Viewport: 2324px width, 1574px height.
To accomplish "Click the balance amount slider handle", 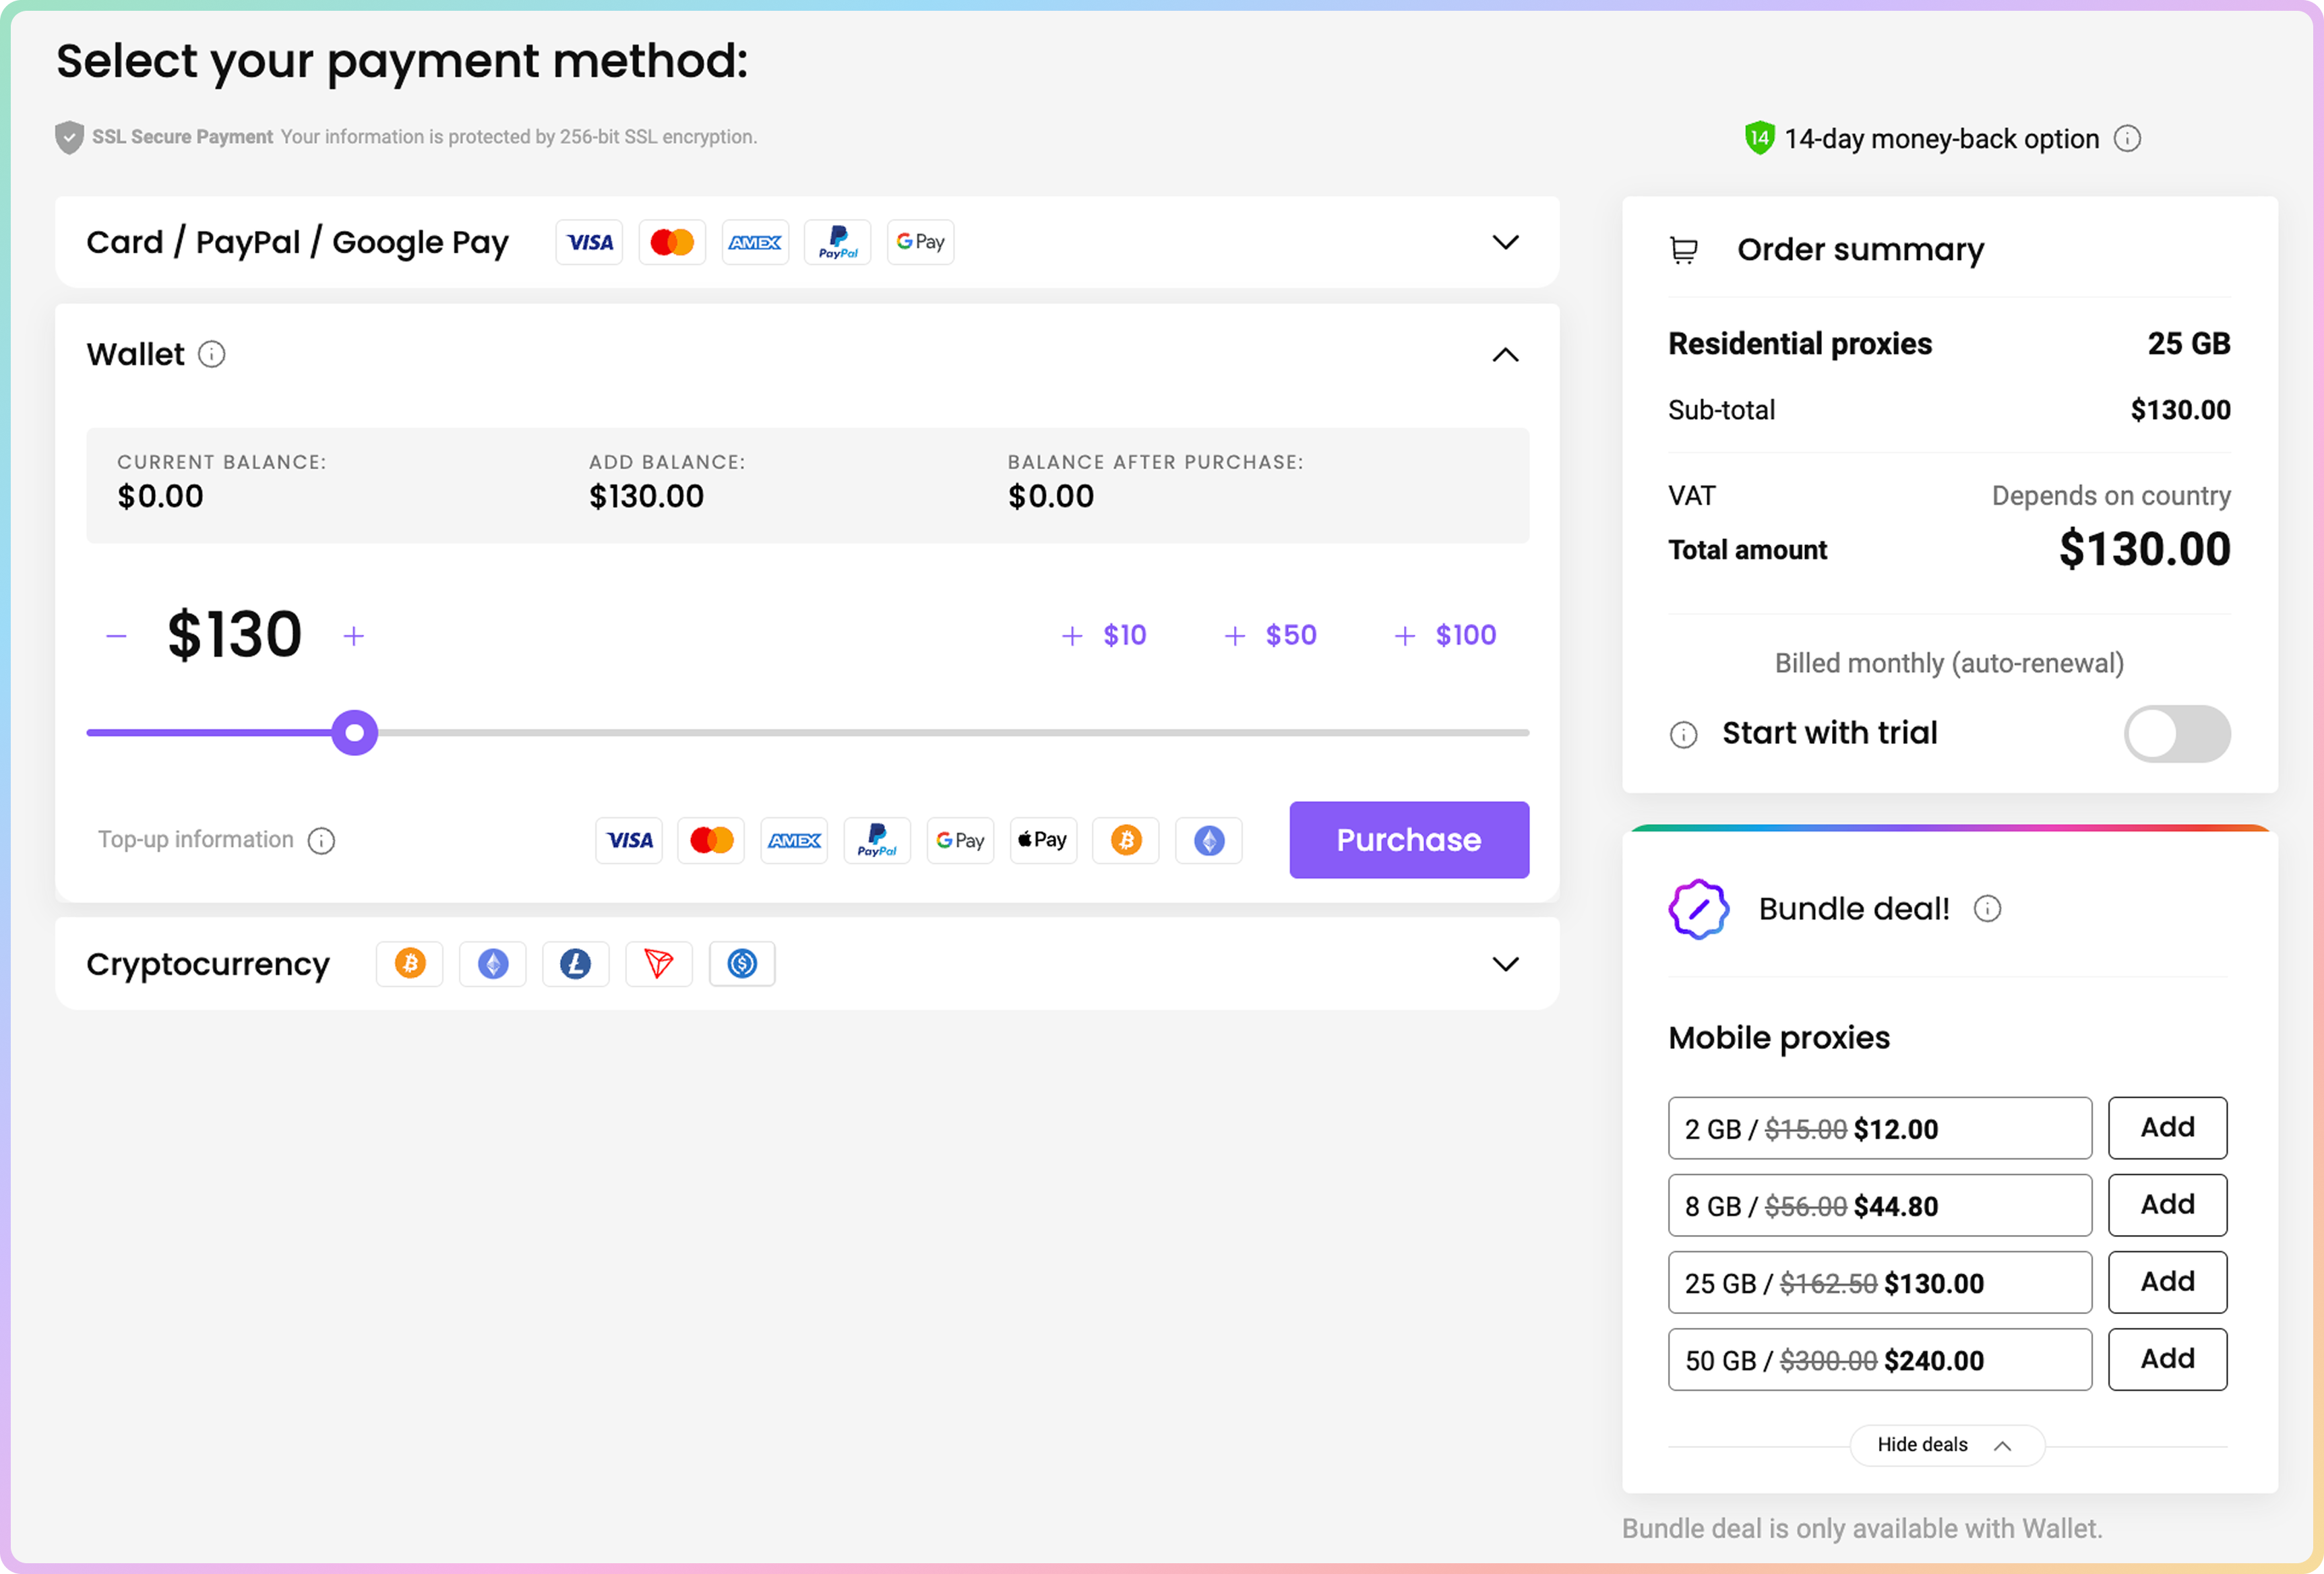I will pos(354,733).
